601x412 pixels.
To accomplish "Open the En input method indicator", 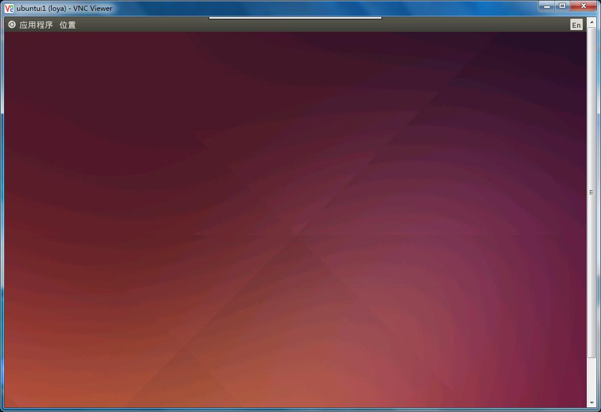I will coord(576,25).
